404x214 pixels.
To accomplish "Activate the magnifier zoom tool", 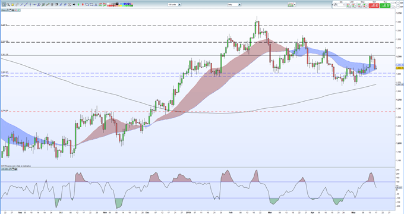I will point(8,4).
